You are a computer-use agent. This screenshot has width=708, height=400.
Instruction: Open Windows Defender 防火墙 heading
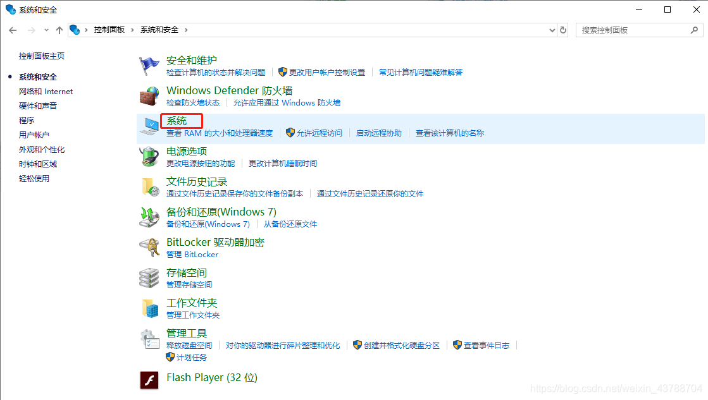point(230,90)
